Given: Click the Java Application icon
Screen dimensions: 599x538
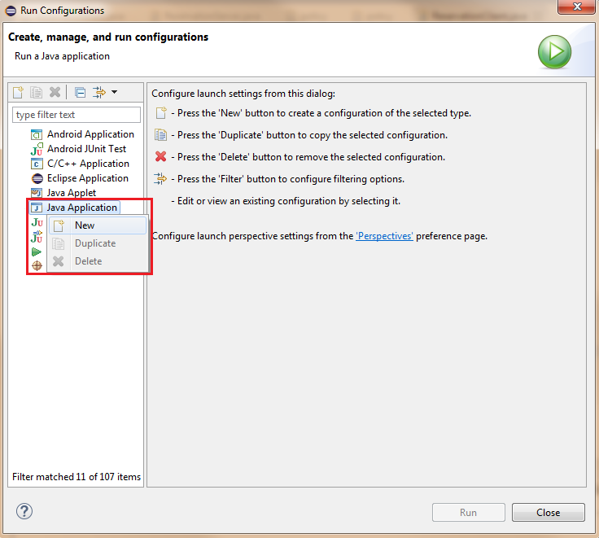Looking at the screenshot, I should point(37,208).
